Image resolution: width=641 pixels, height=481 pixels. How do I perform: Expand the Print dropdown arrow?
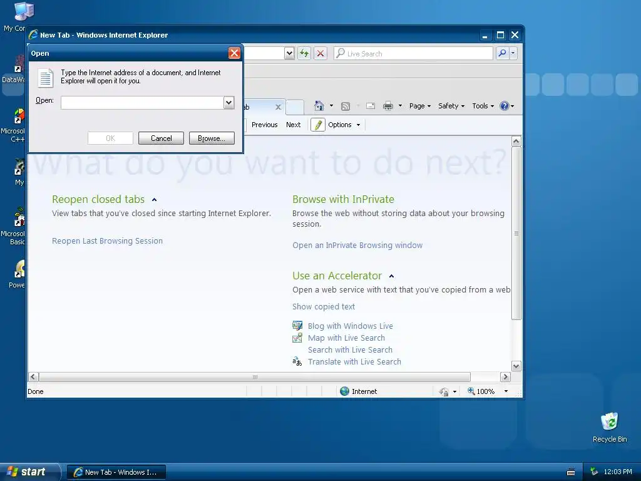[x=400, y=106]
